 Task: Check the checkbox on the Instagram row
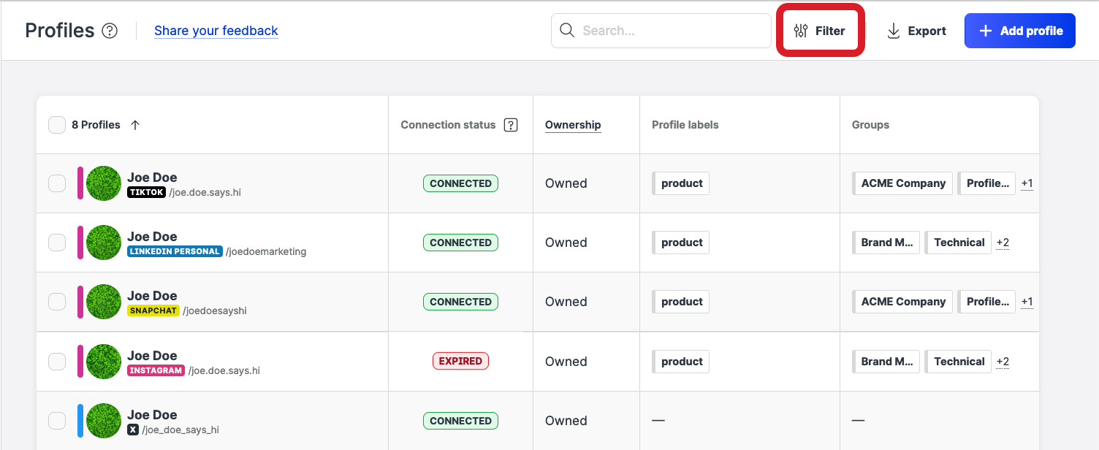tap(57, 361)
